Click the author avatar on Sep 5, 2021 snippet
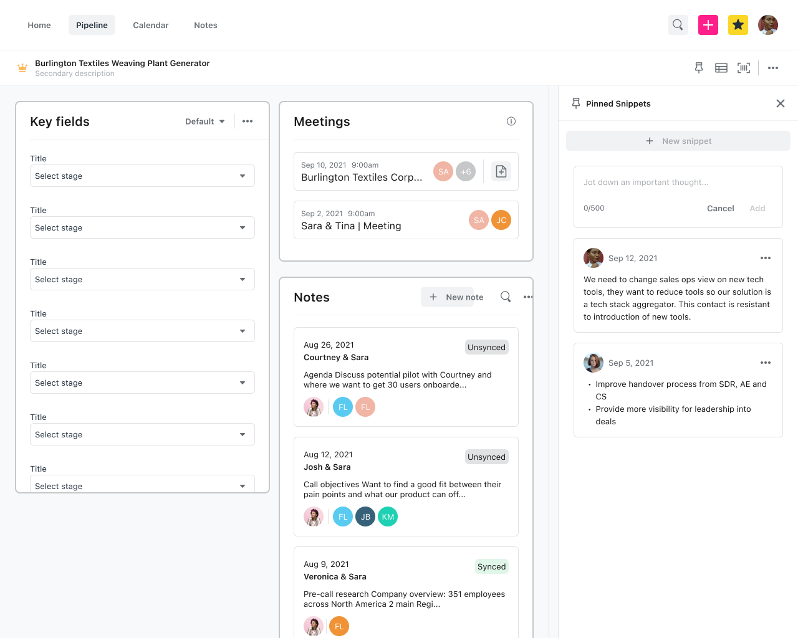The image size is (798, 638). 594,363
